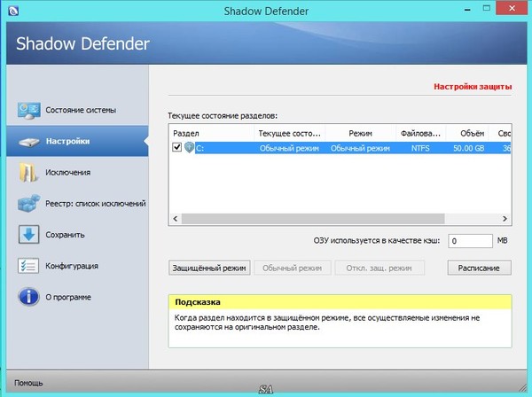Go to the Сохранить section

(77, 235)
